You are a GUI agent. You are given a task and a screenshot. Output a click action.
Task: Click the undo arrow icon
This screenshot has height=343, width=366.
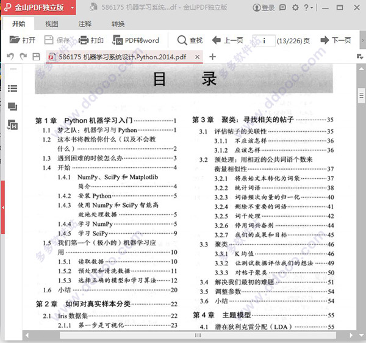pos(10,57)
